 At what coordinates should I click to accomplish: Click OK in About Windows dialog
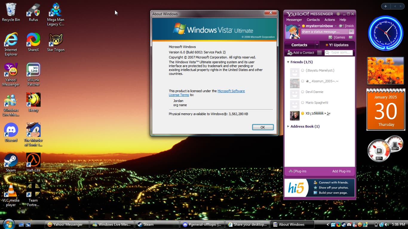(263, 127)
